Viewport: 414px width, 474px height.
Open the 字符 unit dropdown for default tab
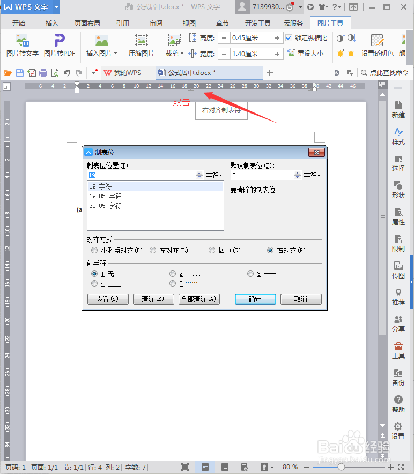click(312, 175)
